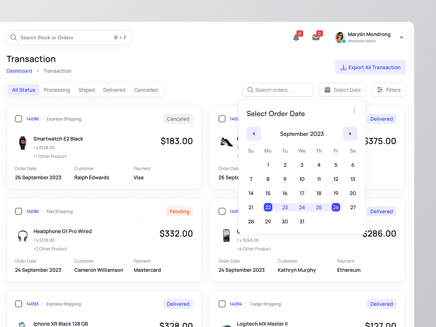436x327 pixels.
Task: Check the checkbox for order 14098
Action: coord(19,118)
